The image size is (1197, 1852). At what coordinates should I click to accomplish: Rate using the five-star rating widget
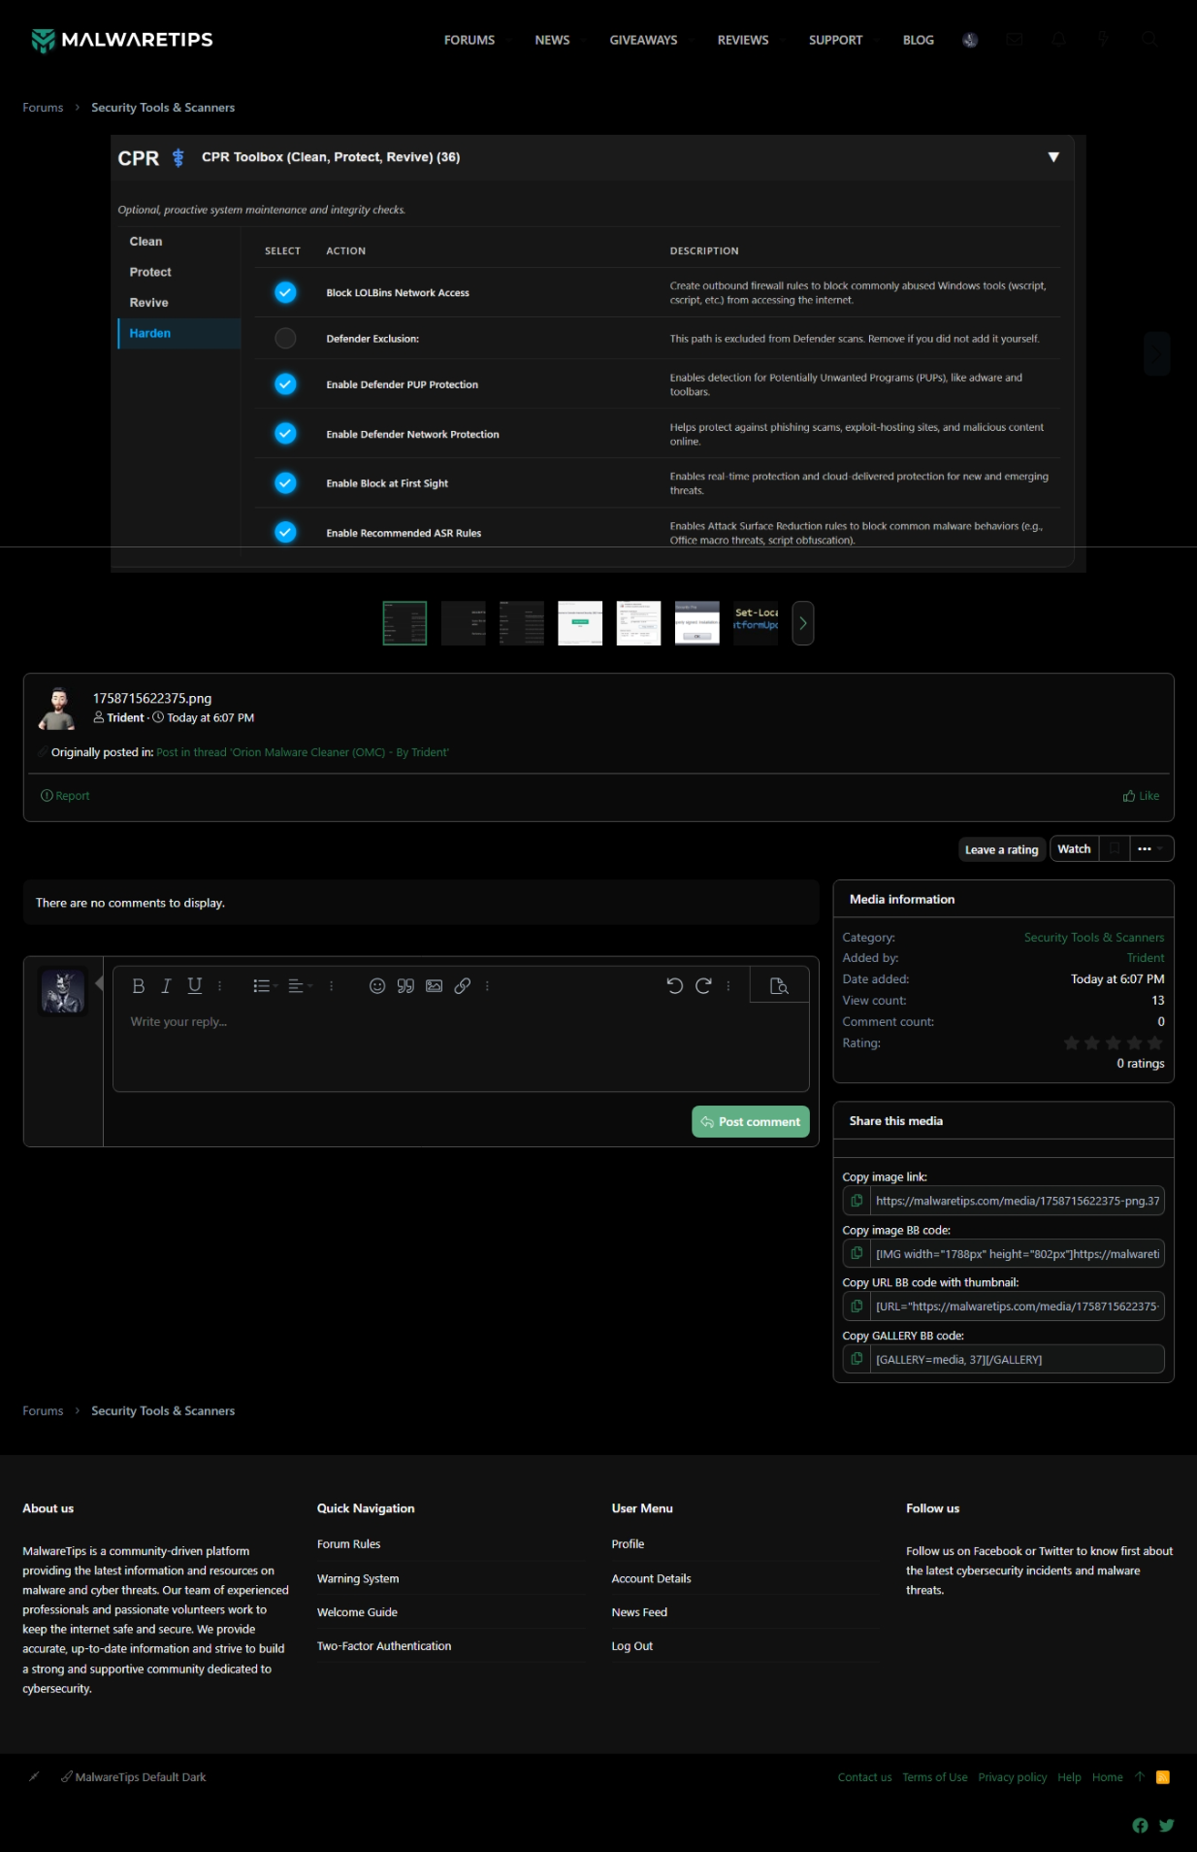click(1113, 1043)
